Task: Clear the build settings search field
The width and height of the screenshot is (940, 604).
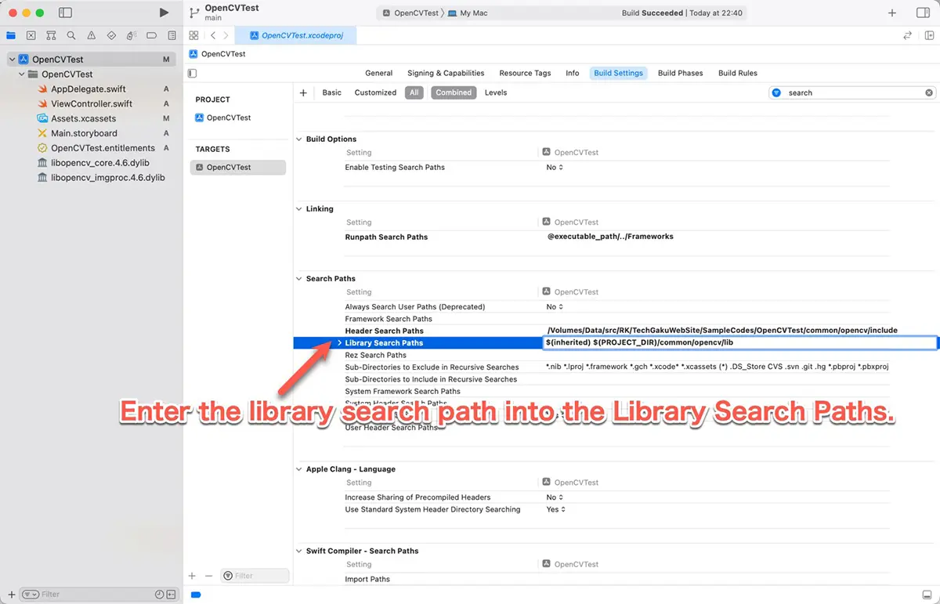Action: click(x=929, y=92)
